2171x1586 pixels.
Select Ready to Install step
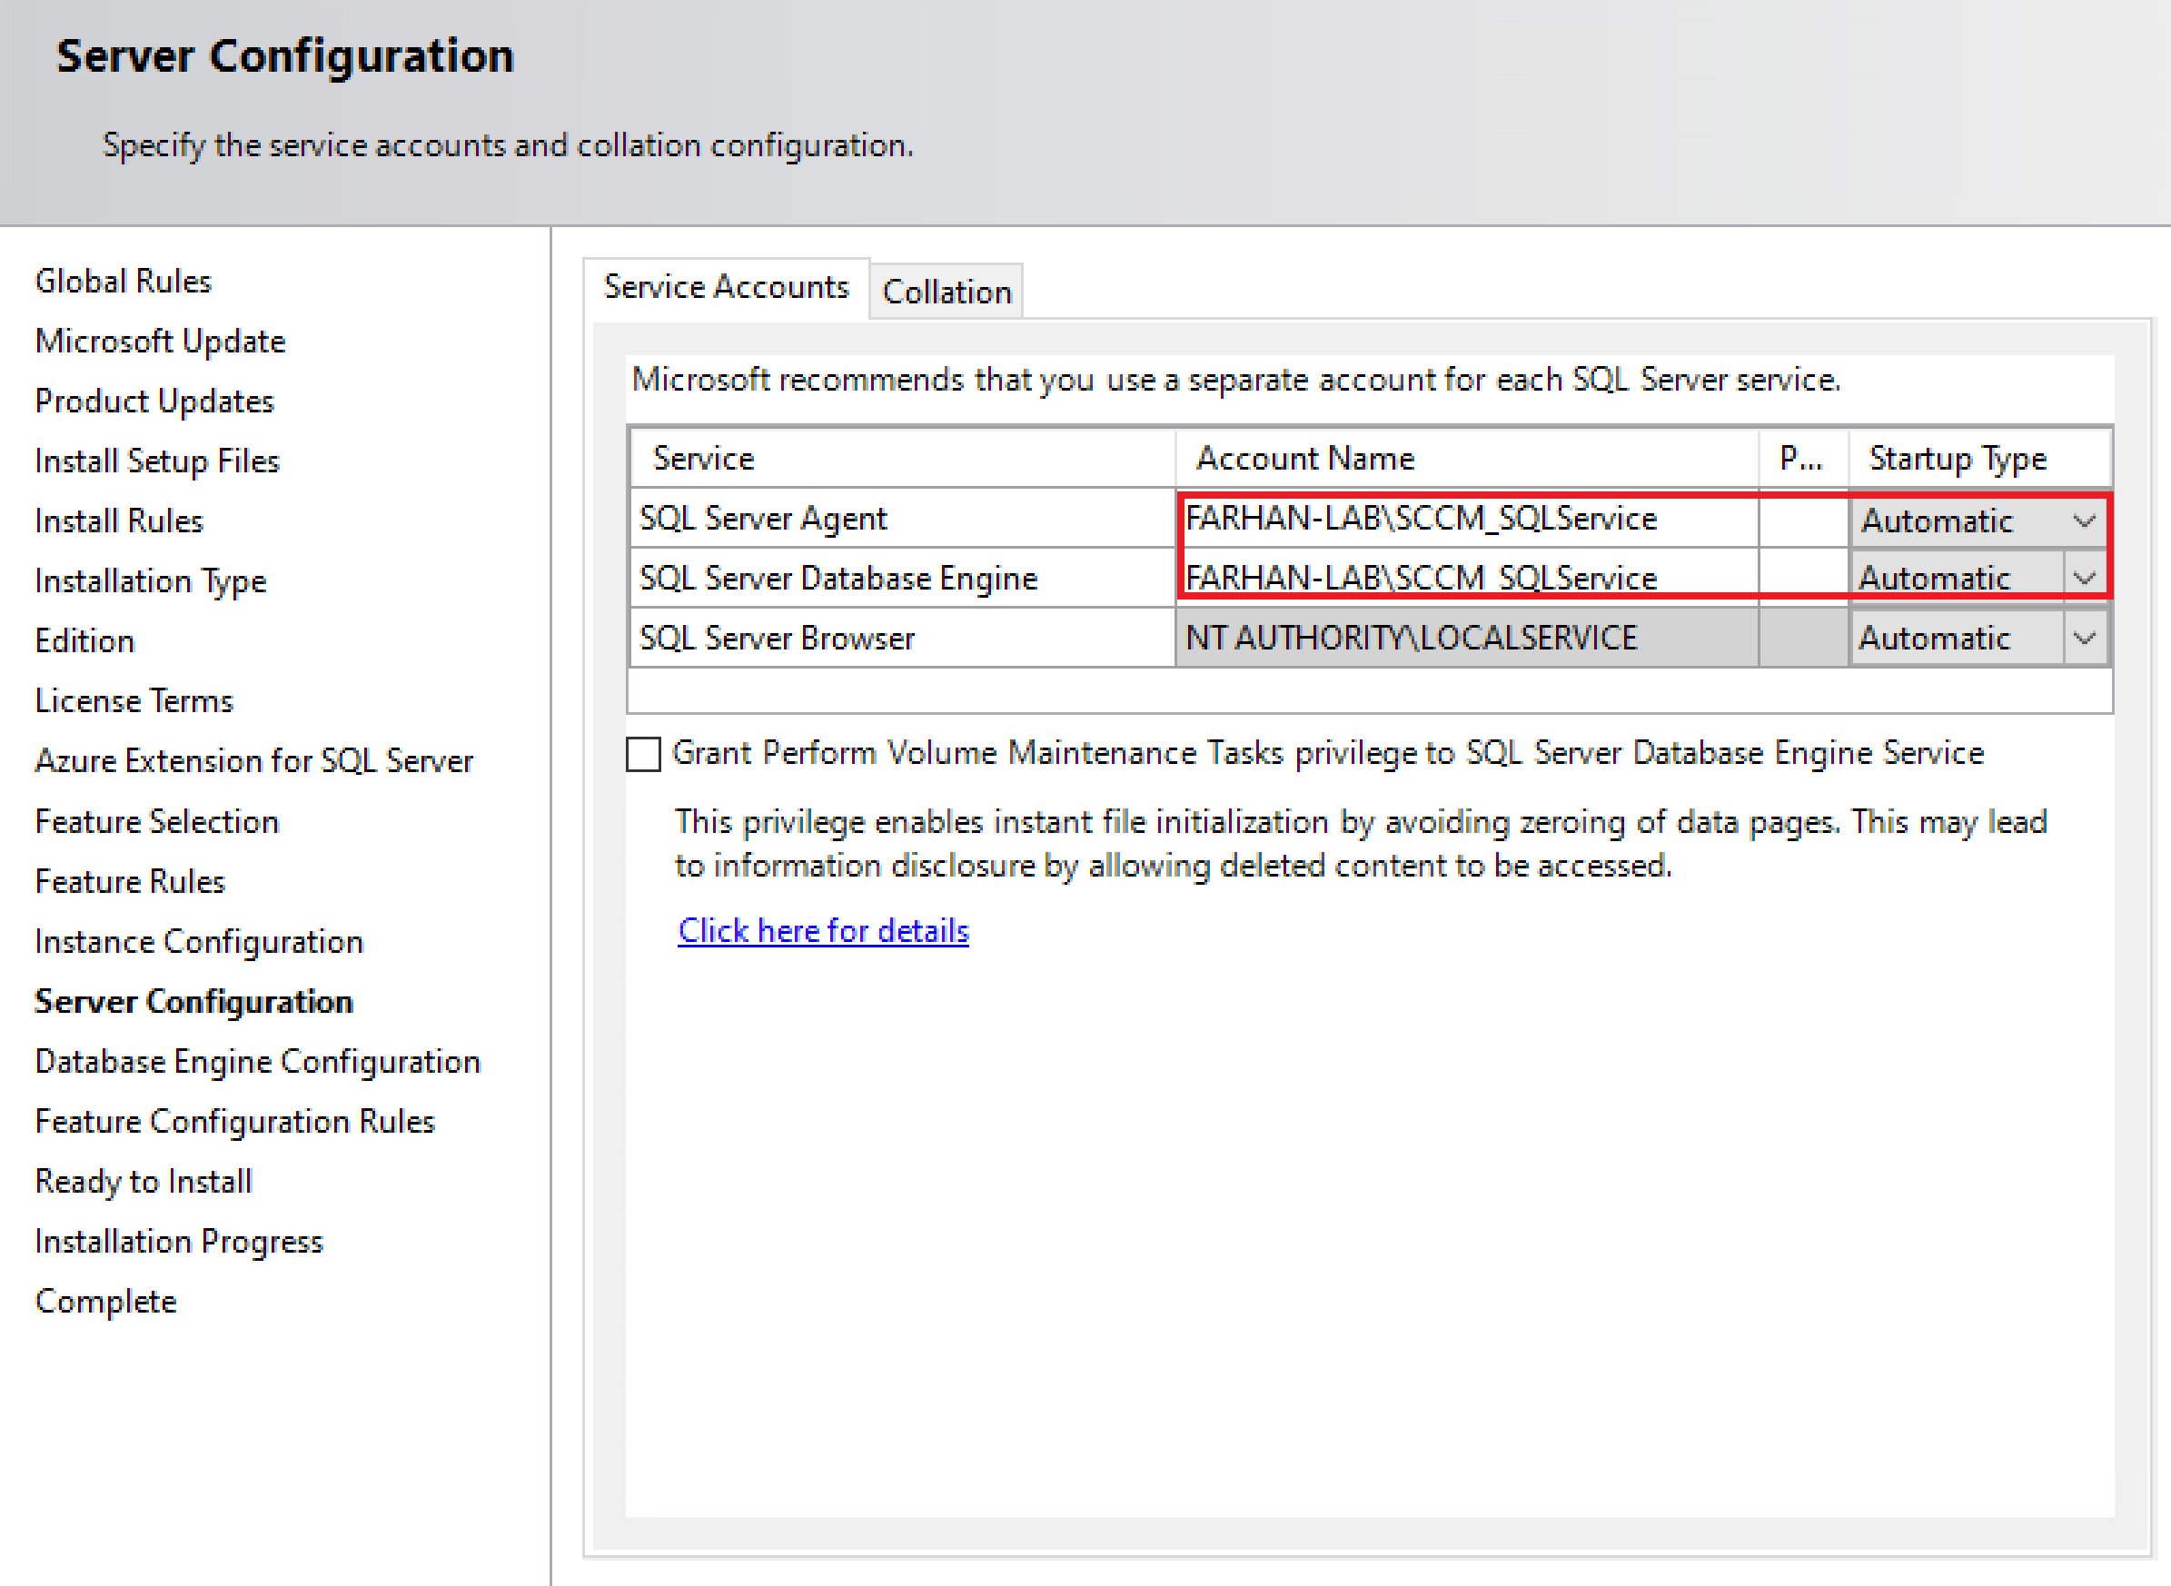143,1182
